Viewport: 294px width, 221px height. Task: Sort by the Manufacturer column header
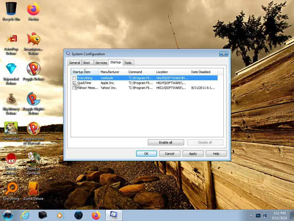click(113, 72)
